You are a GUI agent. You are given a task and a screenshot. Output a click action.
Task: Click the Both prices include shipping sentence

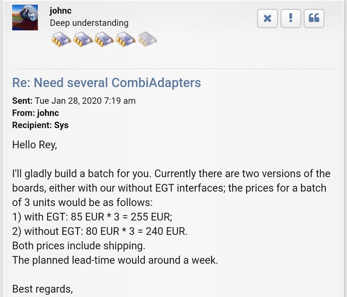point(79,246)
